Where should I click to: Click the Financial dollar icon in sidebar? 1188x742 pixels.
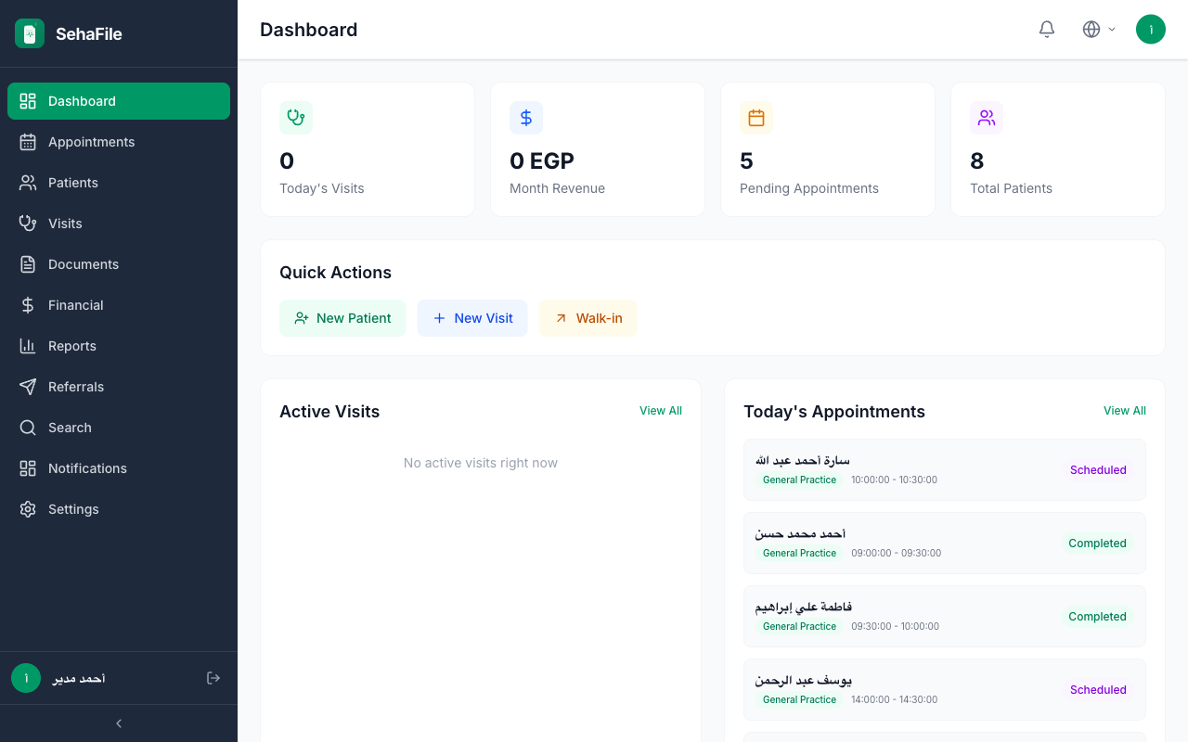(28, 305)
